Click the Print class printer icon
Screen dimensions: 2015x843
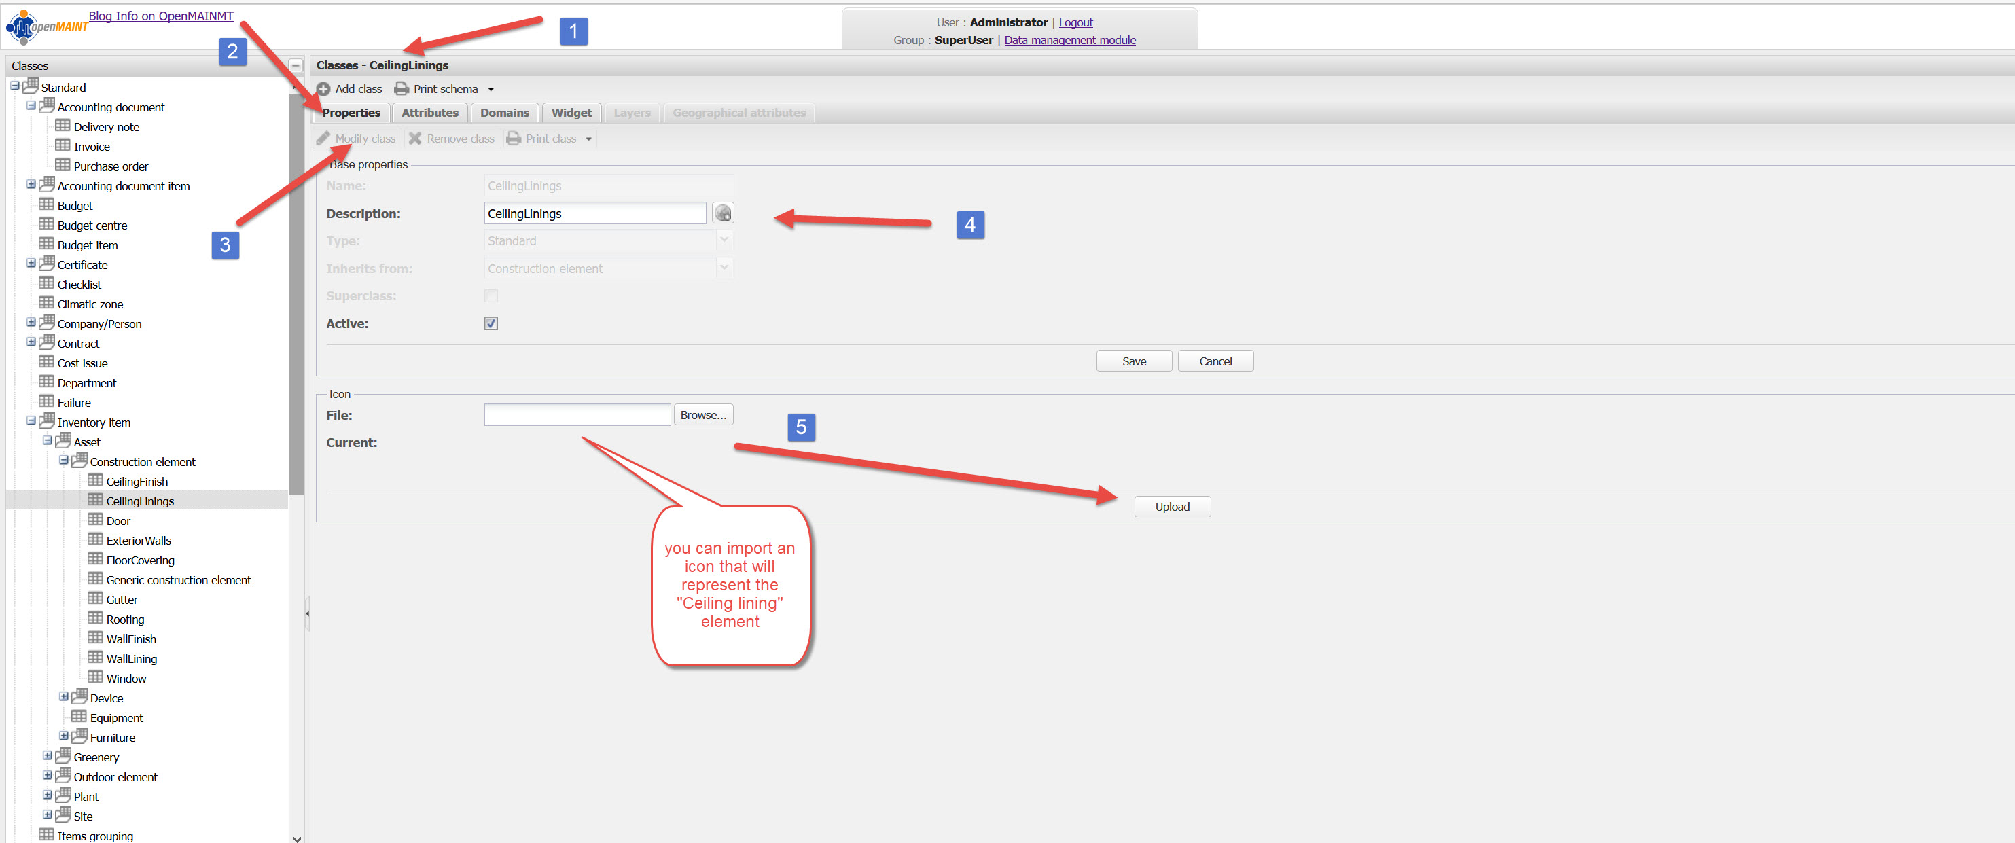tap(513, 139)
